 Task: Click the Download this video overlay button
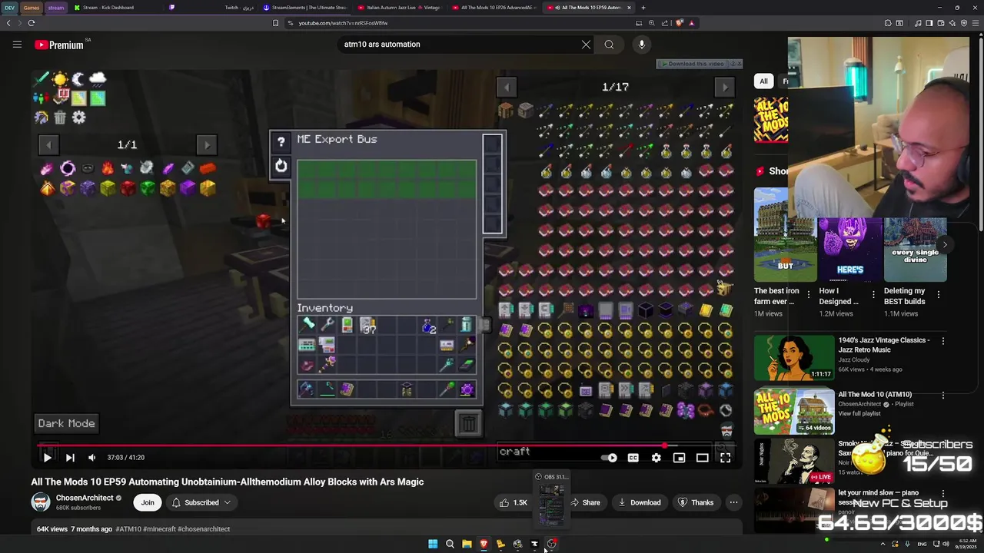pyautogui.click(x=693, y=64)
